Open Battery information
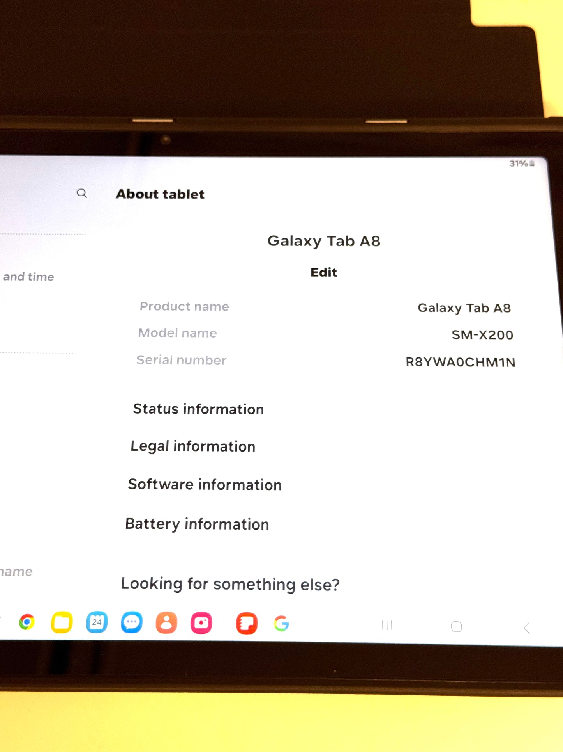Screen dimensions: 563x752 coord(197,524)
